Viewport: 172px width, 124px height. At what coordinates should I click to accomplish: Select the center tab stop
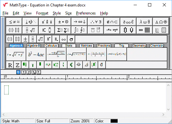tap(23, 72)
